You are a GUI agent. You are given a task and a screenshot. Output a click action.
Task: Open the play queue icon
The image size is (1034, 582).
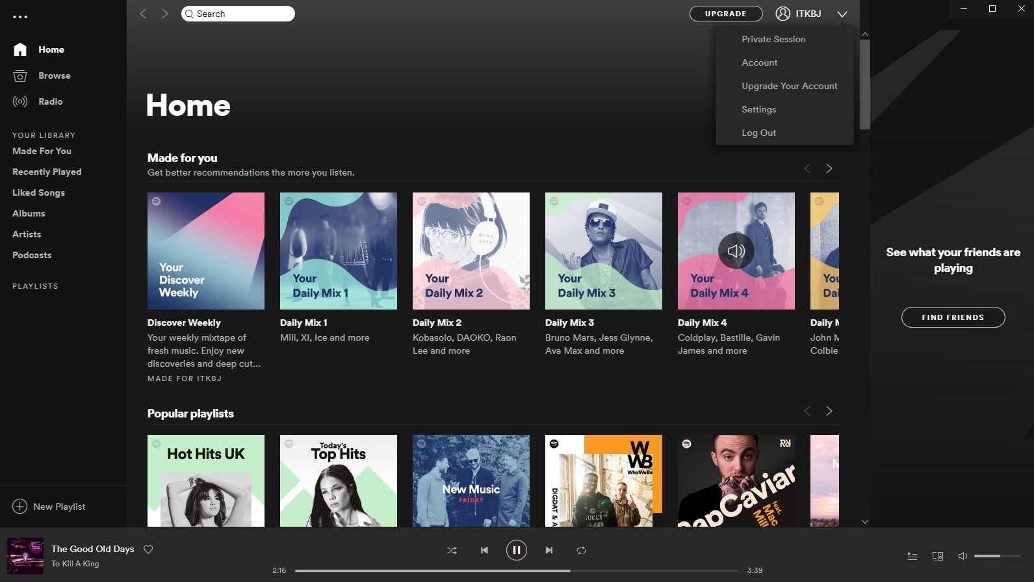click(912, 556)
